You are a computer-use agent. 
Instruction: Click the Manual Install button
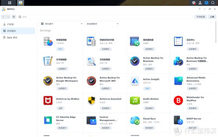pos(201,17)
